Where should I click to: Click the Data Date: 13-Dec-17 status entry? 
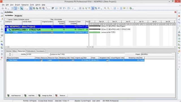click(x=62, y=101)
